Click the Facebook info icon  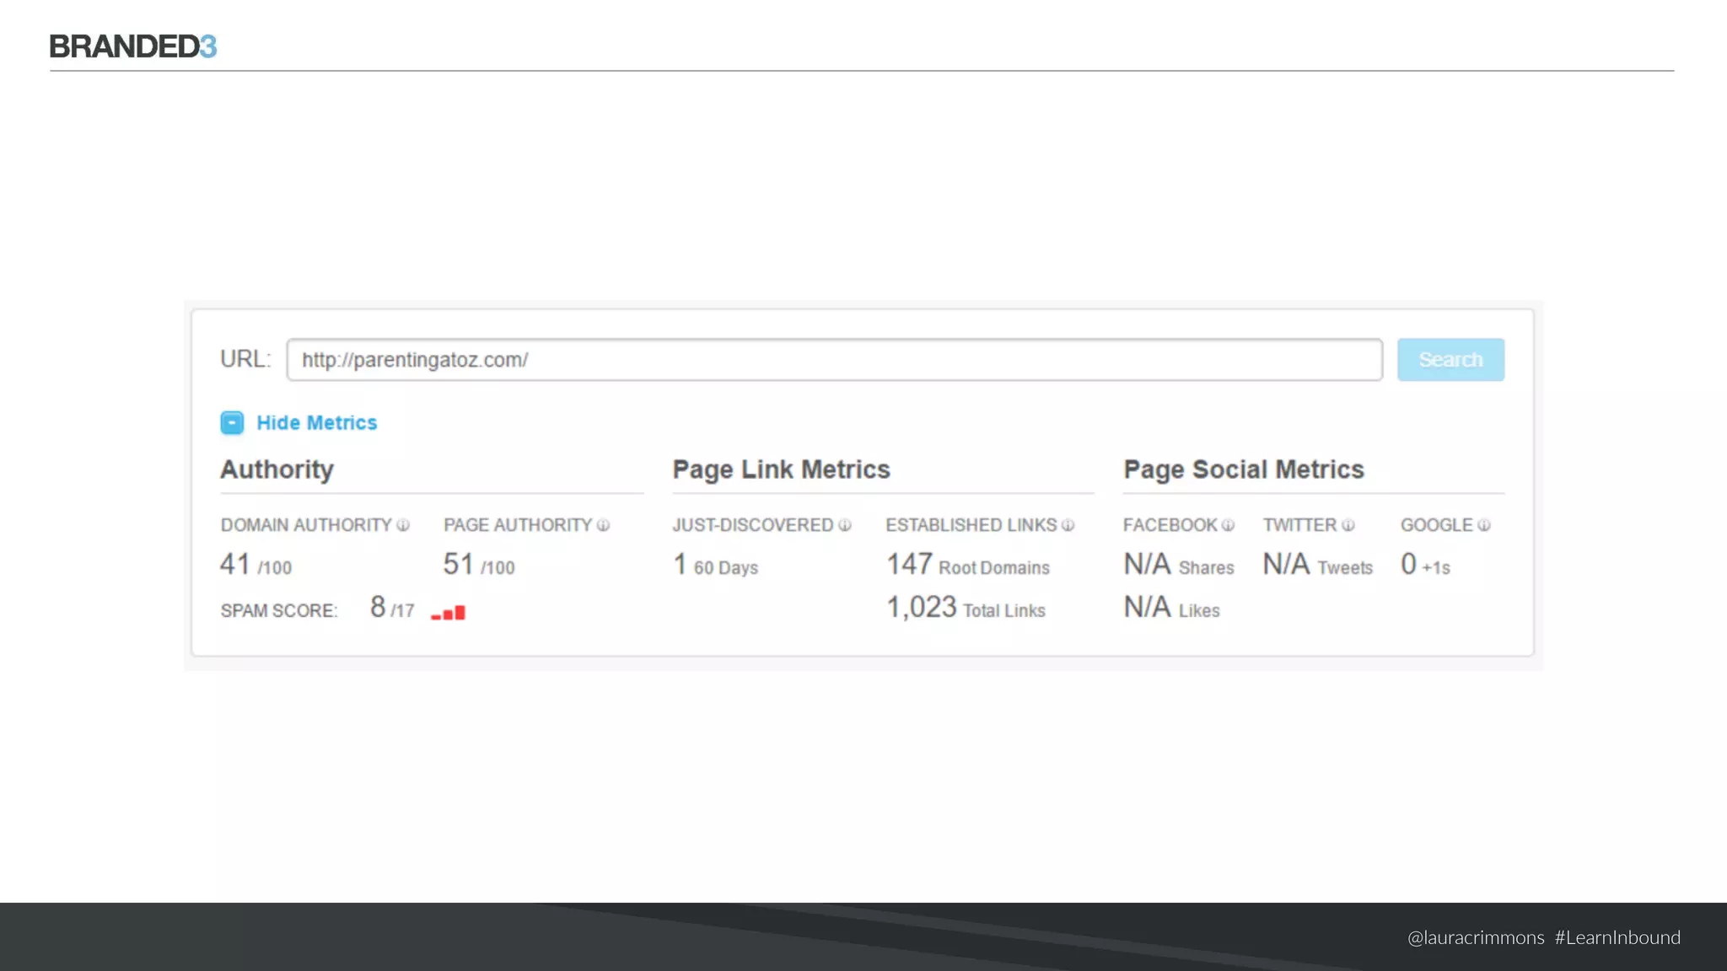tap(1228, 525)
